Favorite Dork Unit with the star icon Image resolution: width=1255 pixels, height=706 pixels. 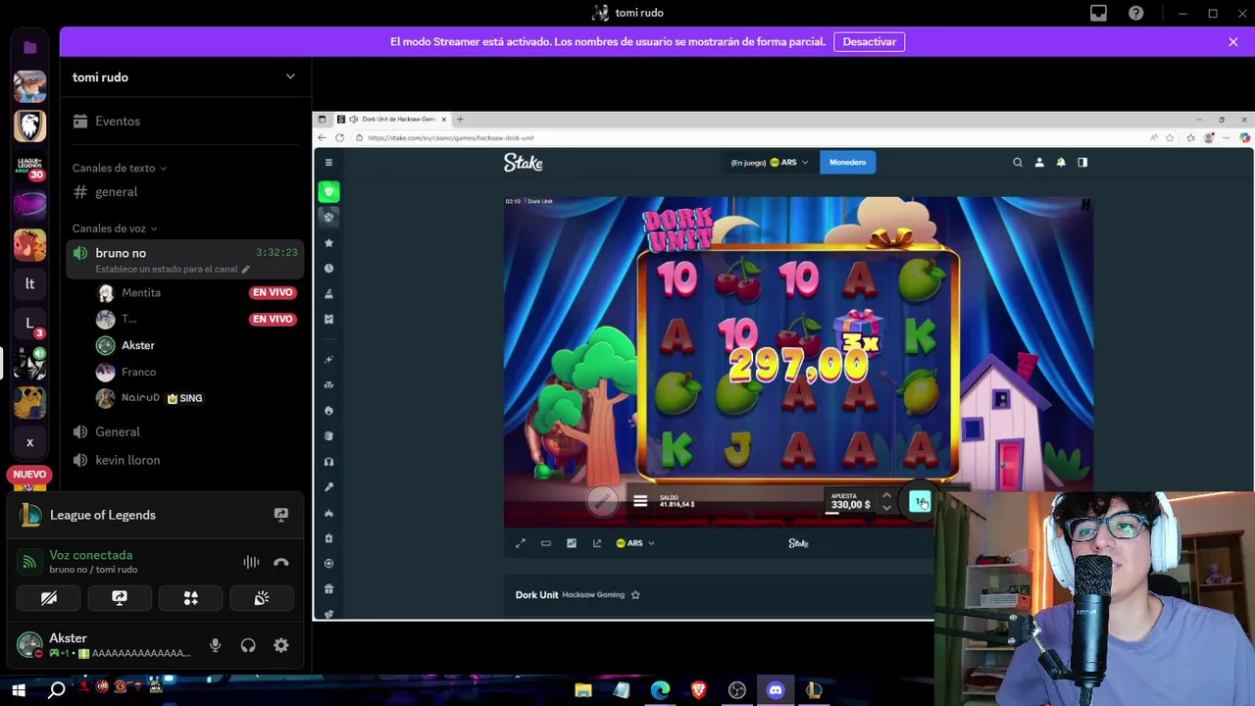[635, 595]
